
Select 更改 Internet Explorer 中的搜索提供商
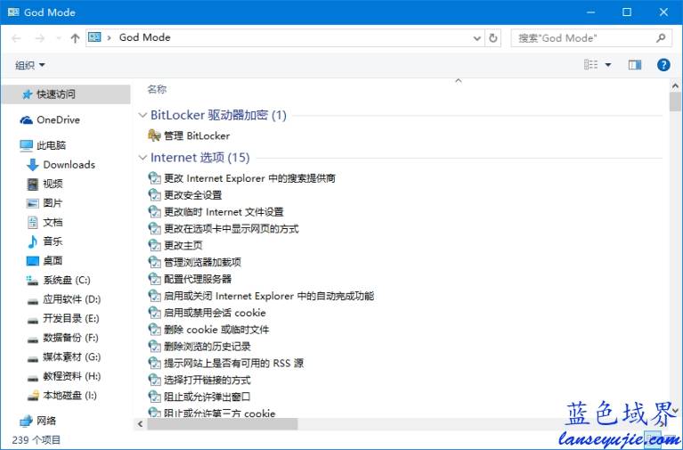tap(249, 178)
